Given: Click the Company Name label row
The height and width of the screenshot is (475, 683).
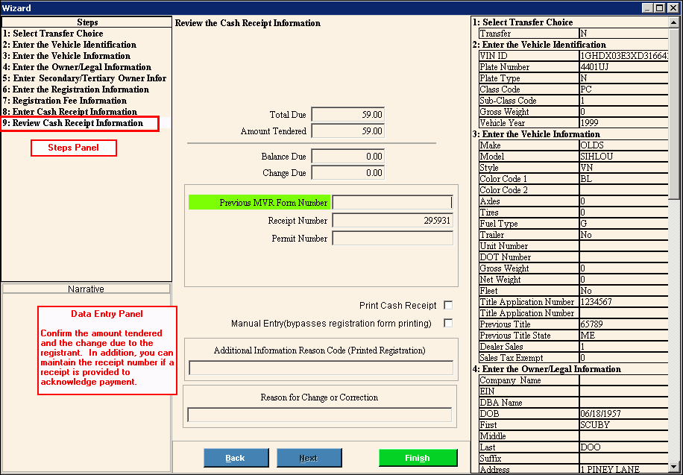Looking at the screenshot, I should (x=529, y=380).
